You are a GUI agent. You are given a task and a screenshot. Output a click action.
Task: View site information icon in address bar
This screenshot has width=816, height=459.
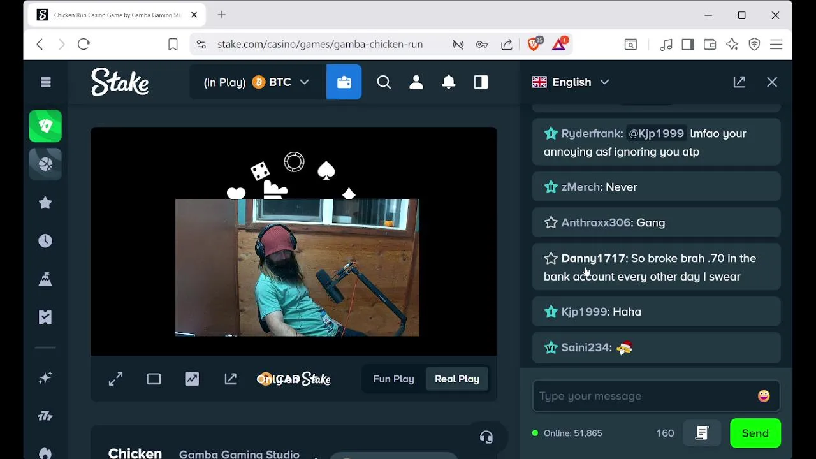[201, 44]
